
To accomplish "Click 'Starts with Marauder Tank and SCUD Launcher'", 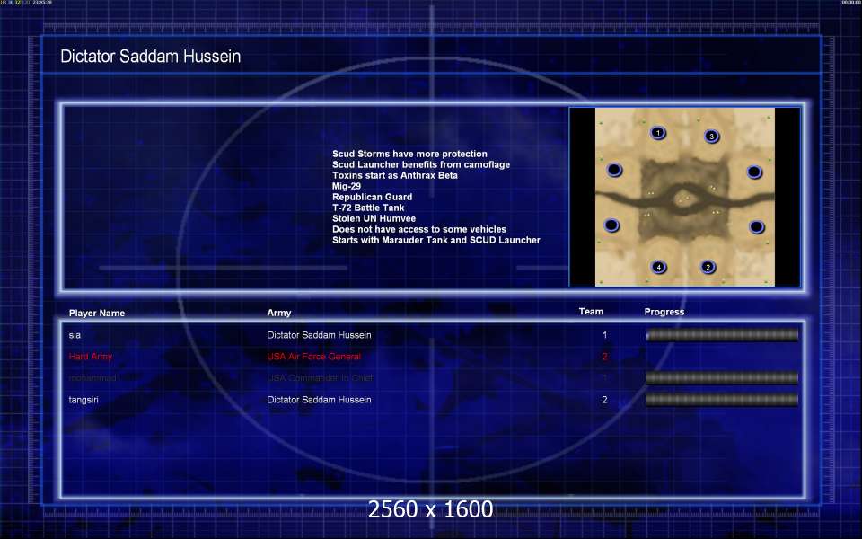I will click(436, 240).
